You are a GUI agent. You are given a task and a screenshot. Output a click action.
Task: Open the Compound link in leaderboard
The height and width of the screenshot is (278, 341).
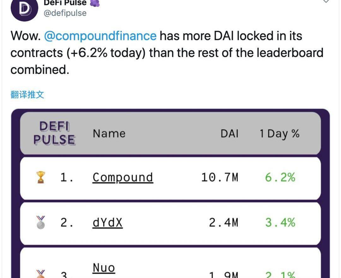click(x=123, y=177)
